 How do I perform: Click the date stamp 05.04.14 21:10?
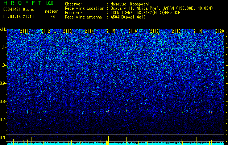tap(18, 17)
